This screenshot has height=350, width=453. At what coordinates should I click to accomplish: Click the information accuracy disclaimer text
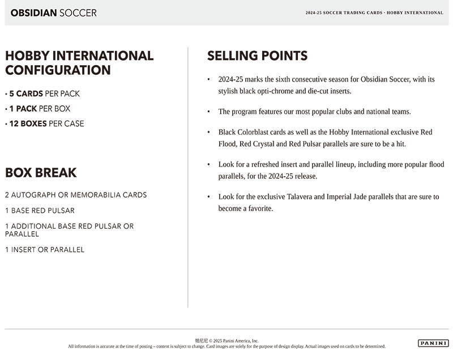[x=226, y=346]
